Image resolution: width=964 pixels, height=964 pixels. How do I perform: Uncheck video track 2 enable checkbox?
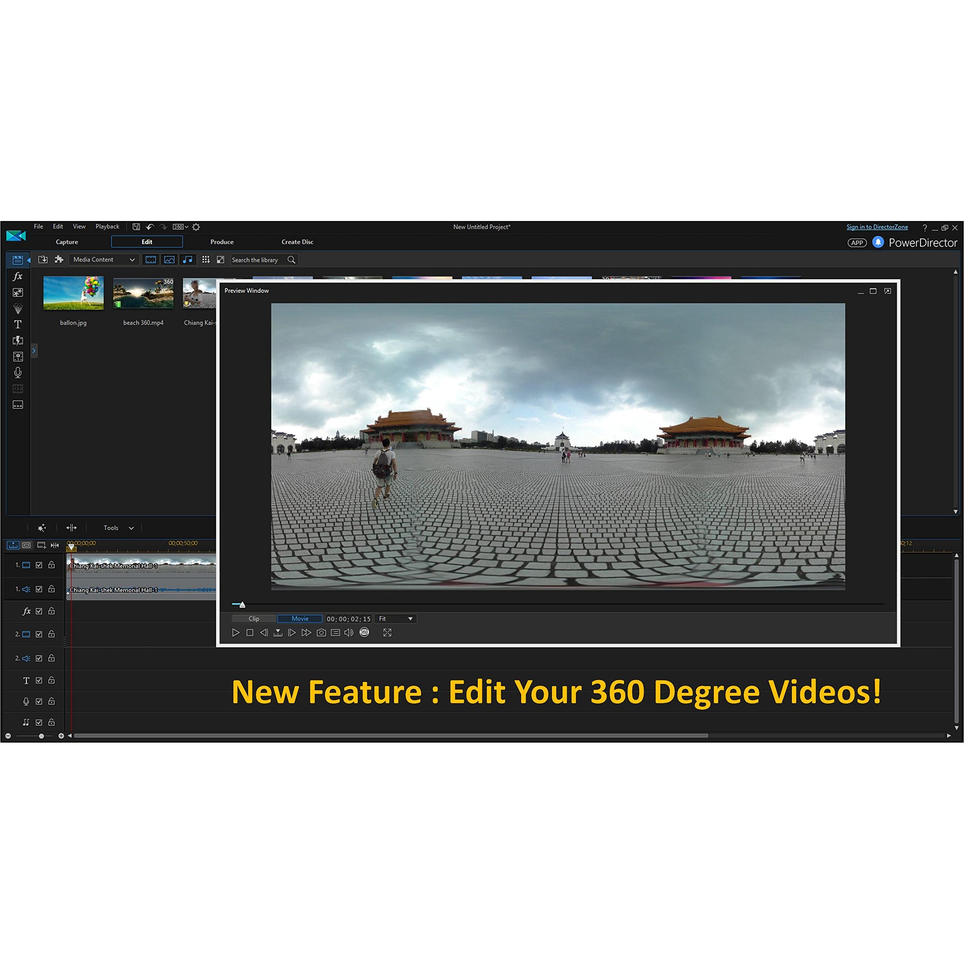tap(39, 634)
